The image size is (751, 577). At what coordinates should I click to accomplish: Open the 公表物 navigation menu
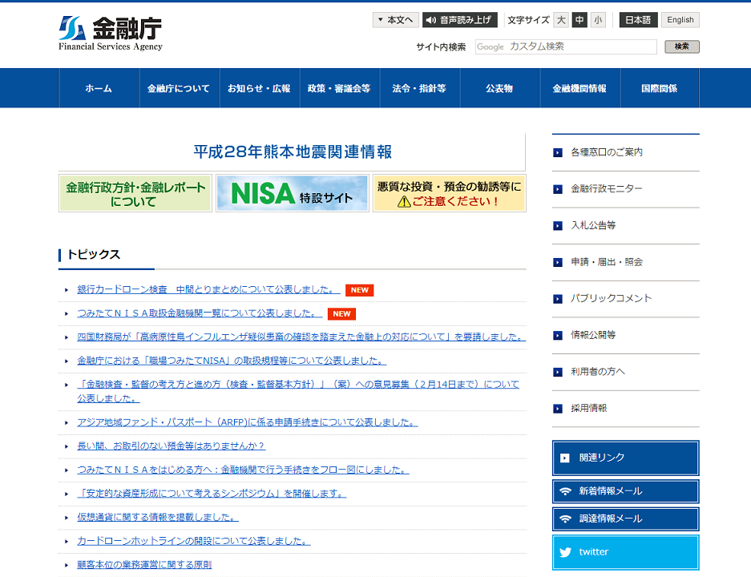(x=500, y=88)
